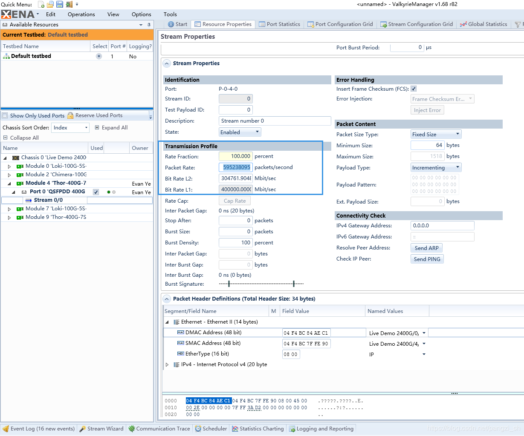Switch to the Stream Configuration Grid tab
The width and height of the screenshot is (524, 436).
click(x=417, y=24)
